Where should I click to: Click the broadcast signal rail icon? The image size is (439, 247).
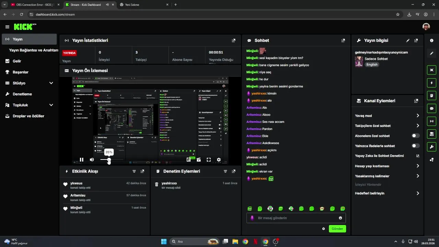(431, 121)
